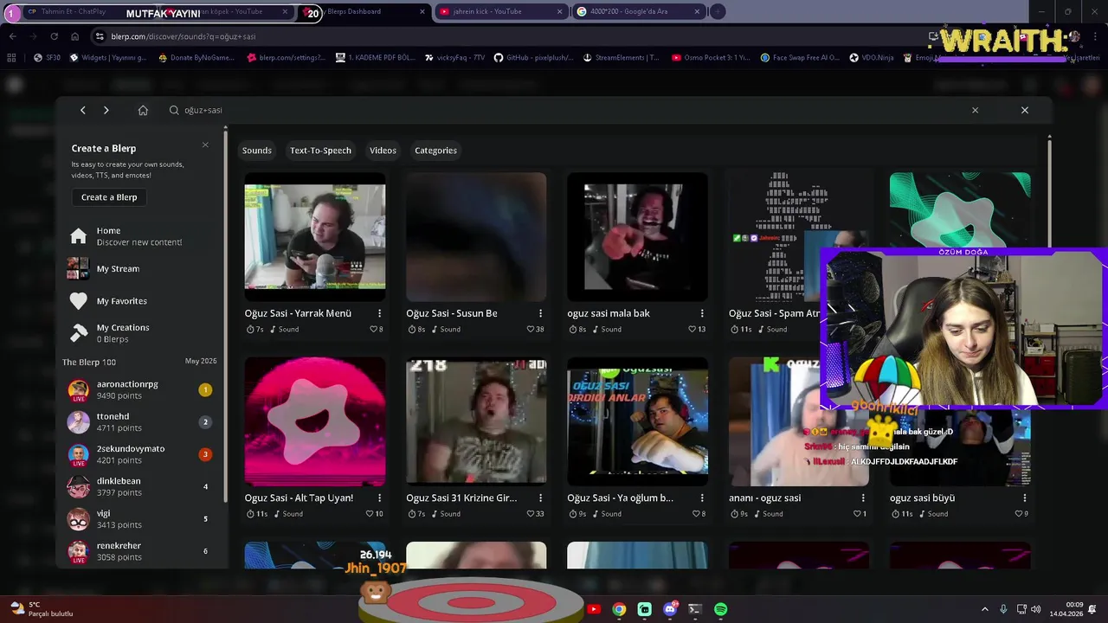Play the oguz sasi mala bak thumbnail
This screenshot has height=623, width=1108.
637,237
